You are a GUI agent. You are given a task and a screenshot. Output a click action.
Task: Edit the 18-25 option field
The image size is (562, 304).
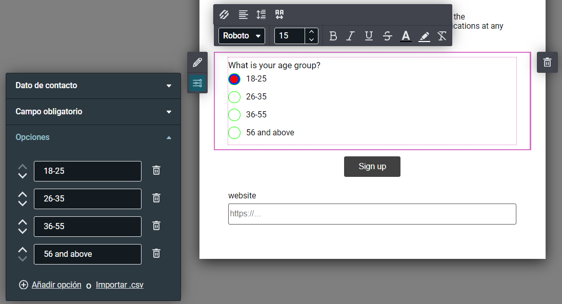88,171
